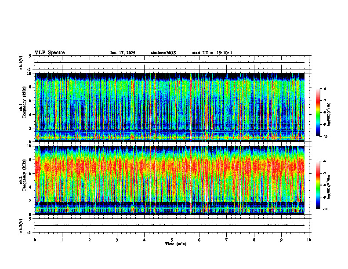Click the "6" tick on ch.1 frequency axis
The image size is (348, 269).
pos(30,101)
